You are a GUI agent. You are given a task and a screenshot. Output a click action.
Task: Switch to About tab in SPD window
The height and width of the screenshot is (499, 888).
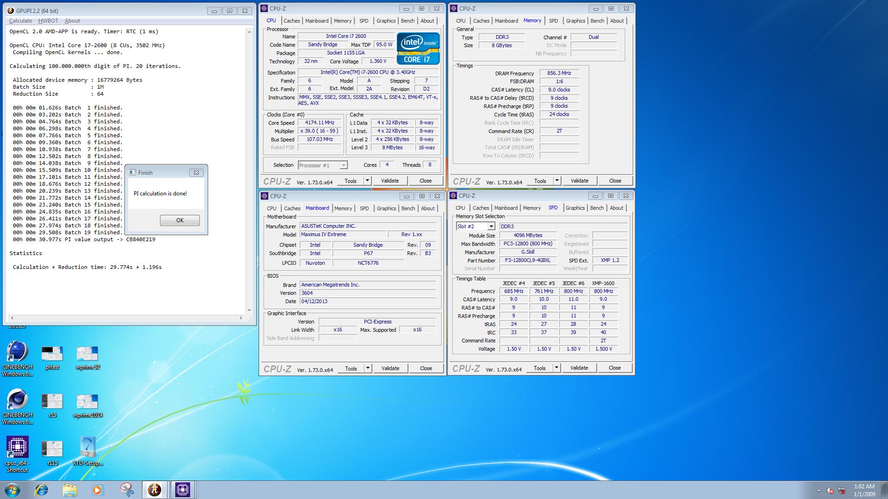[x=616, y=208]
